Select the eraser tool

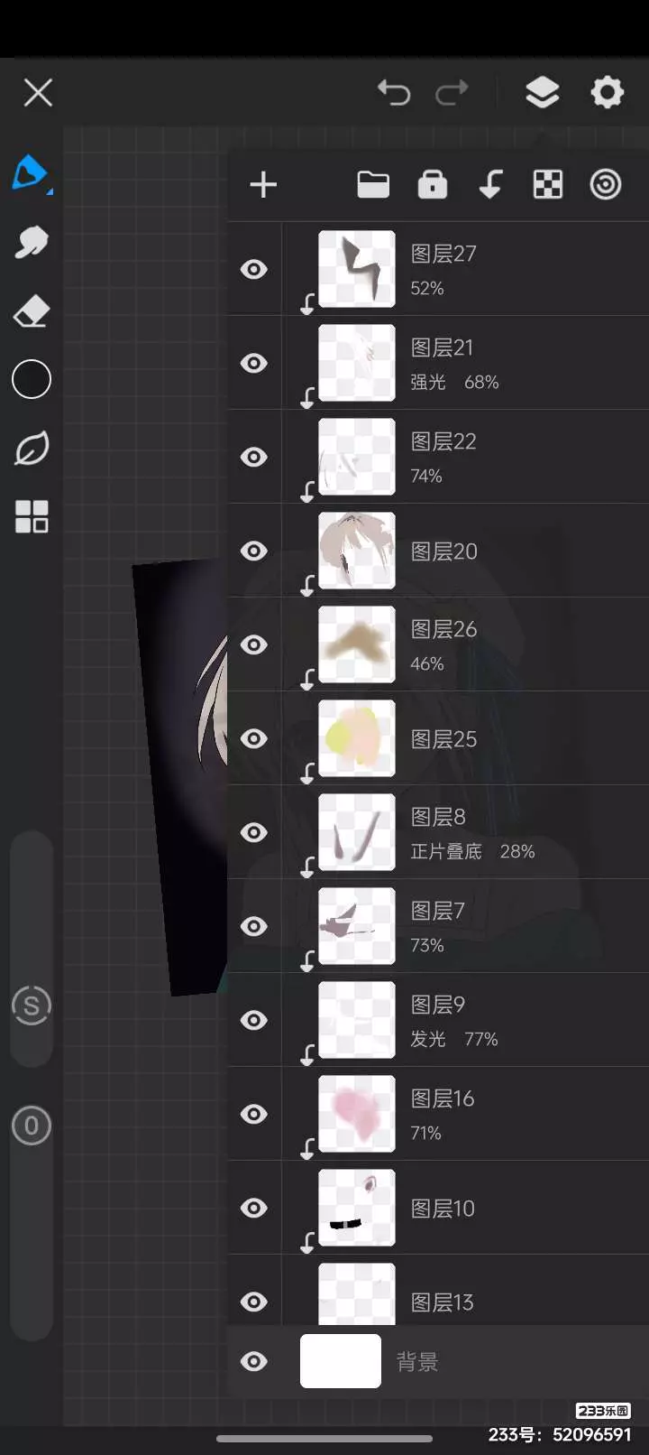click(32, 310)
